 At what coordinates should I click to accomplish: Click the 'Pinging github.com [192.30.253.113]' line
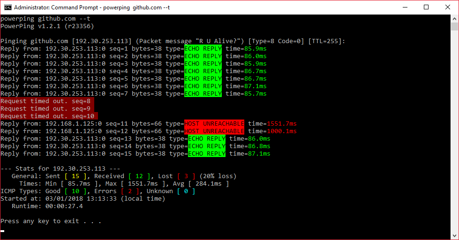click(173, 41)
